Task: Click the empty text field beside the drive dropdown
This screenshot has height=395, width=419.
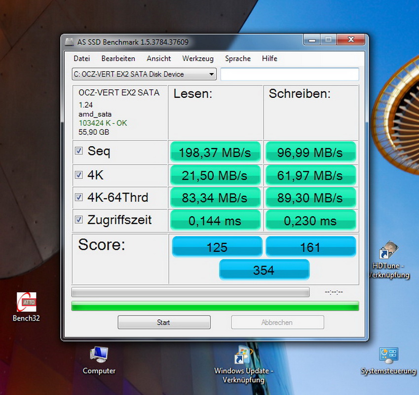Action: point(289,74)
